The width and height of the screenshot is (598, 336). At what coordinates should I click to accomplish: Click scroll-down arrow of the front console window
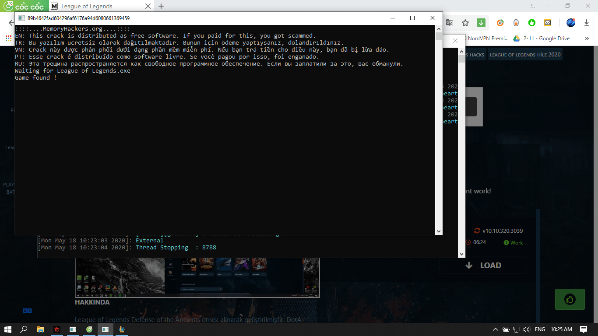pyautogui.click(x=439, y=231)
